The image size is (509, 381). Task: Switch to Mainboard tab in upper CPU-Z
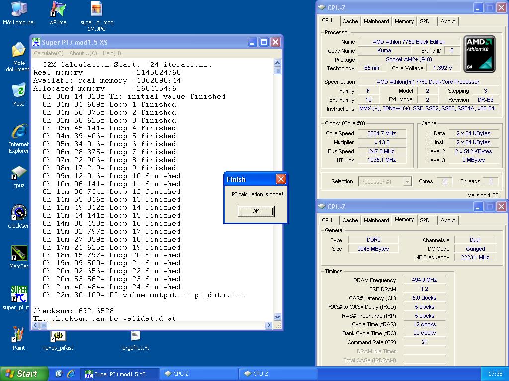point(376,21)
